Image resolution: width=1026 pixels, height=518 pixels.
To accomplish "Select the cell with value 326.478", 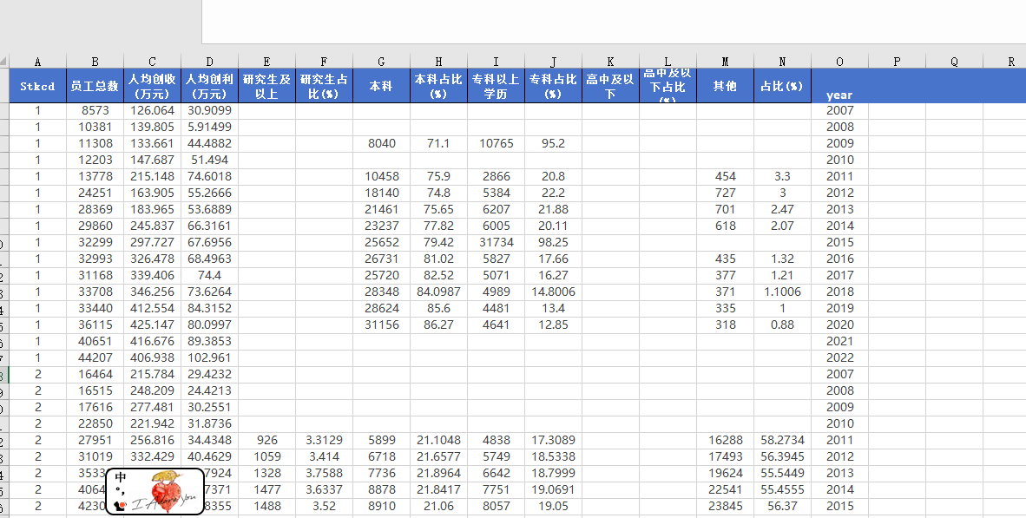I will (x=153, y=259).
